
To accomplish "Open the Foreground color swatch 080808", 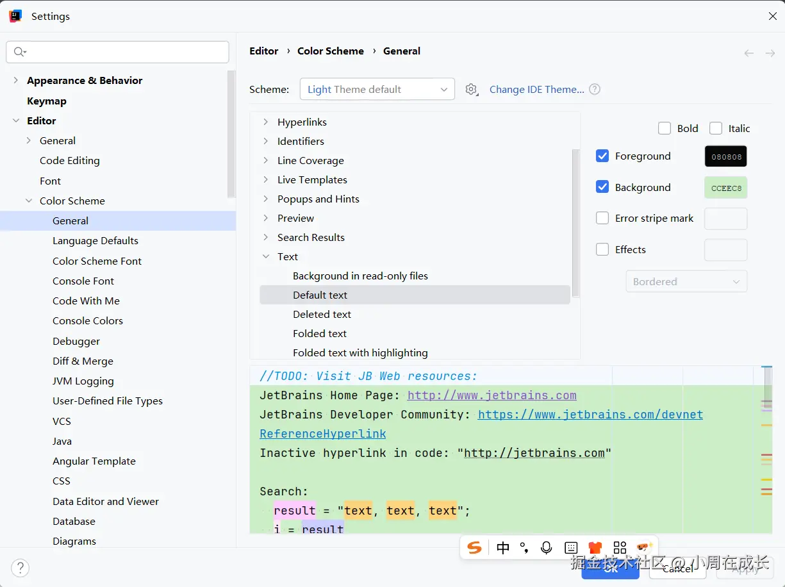I will click(726, 156).
